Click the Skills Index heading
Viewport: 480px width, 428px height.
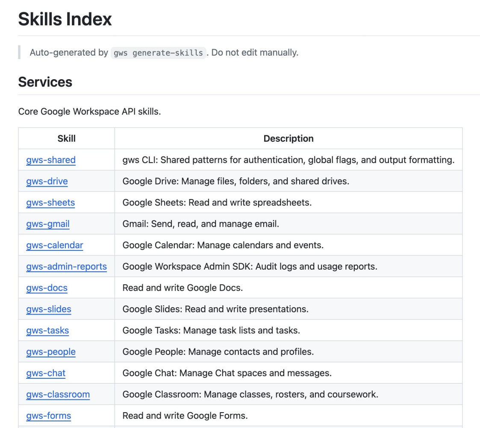point(65,19)
